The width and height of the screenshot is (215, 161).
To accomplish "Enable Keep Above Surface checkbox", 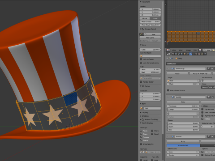I will pyautogui.click(x=168, y=90).
